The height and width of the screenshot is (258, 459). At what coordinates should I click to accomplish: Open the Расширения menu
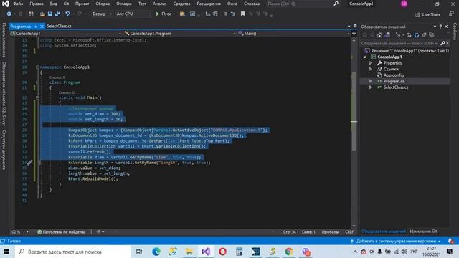click(209, 4)
